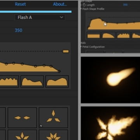
Task: Click the Petal Configuration label
Action: pyautogui.click(x=93, y=47)
